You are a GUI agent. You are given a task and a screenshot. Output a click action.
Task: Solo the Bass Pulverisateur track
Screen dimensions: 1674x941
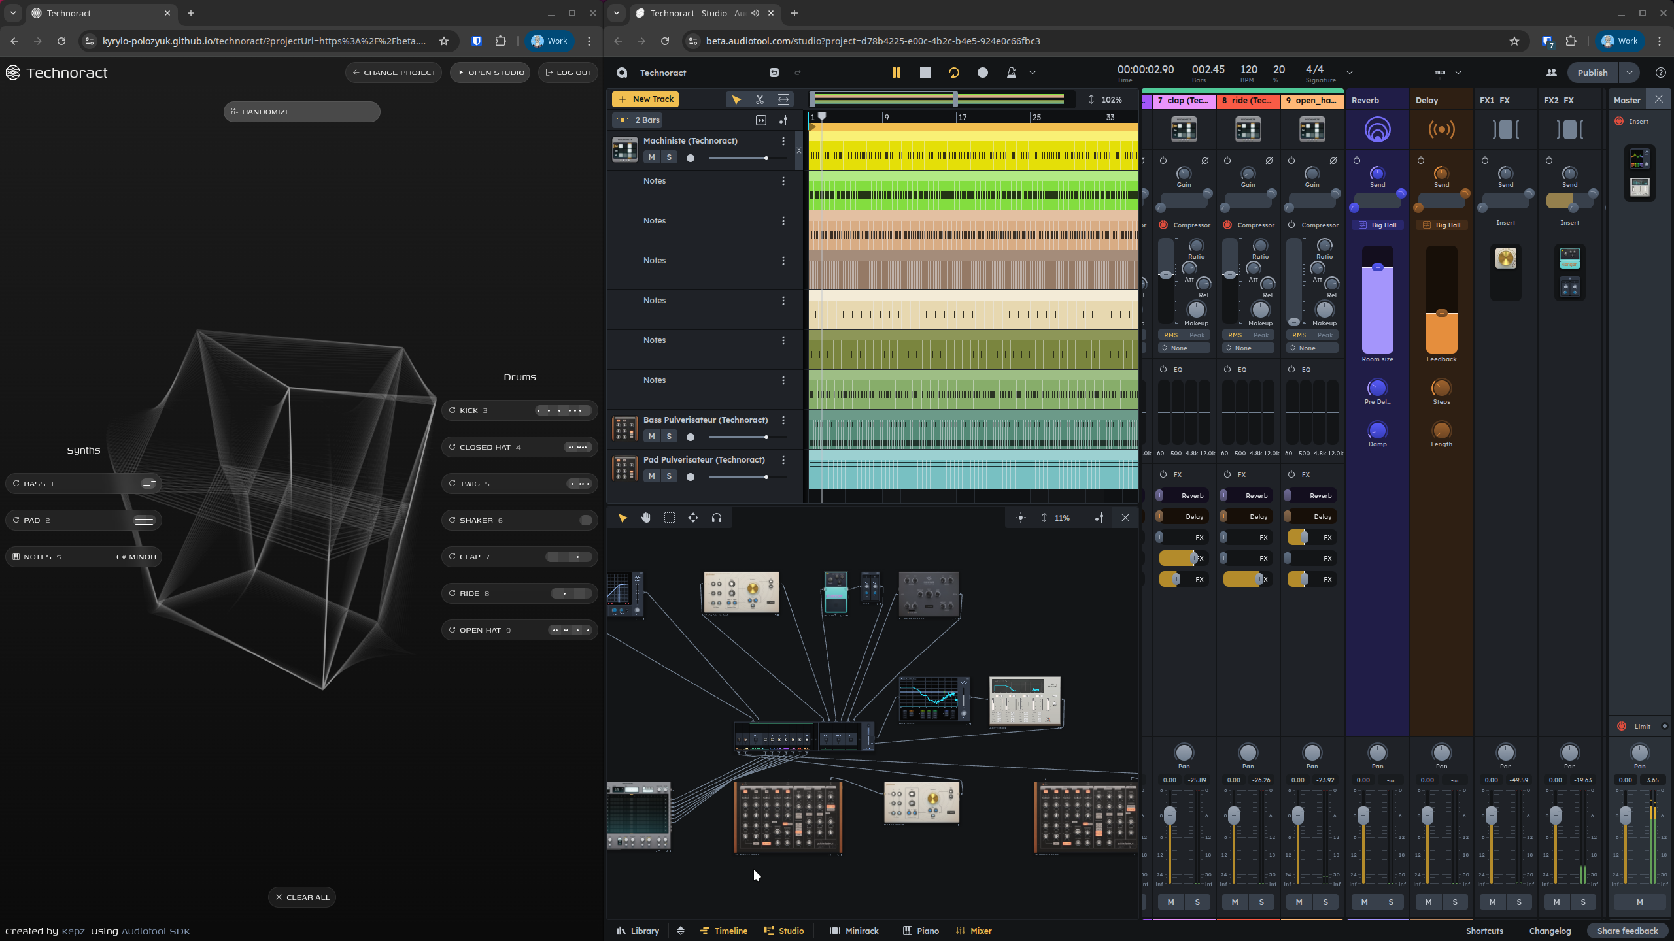tap(669, 437)
